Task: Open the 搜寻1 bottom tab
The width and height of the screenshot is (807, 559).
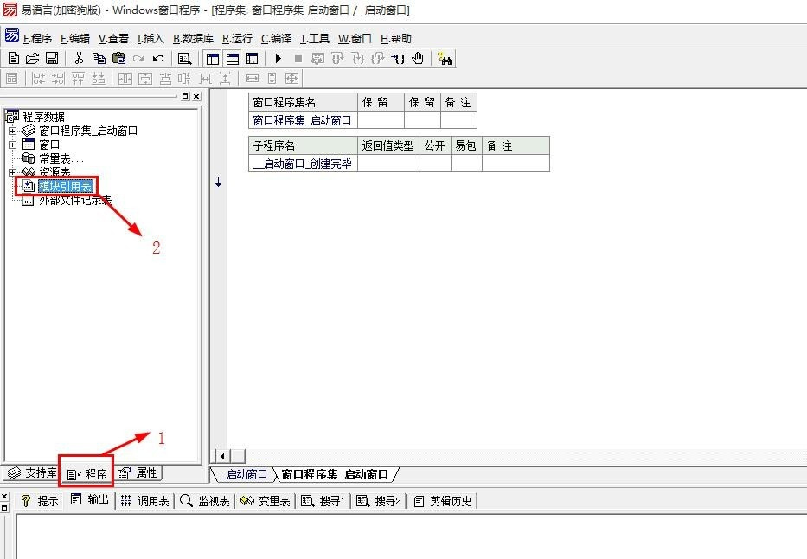Action: (x=323, y=501)
